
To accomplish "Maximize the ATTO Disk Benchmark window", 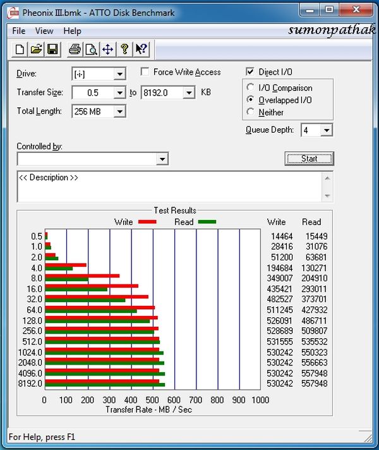I will (x=329, y=10).
